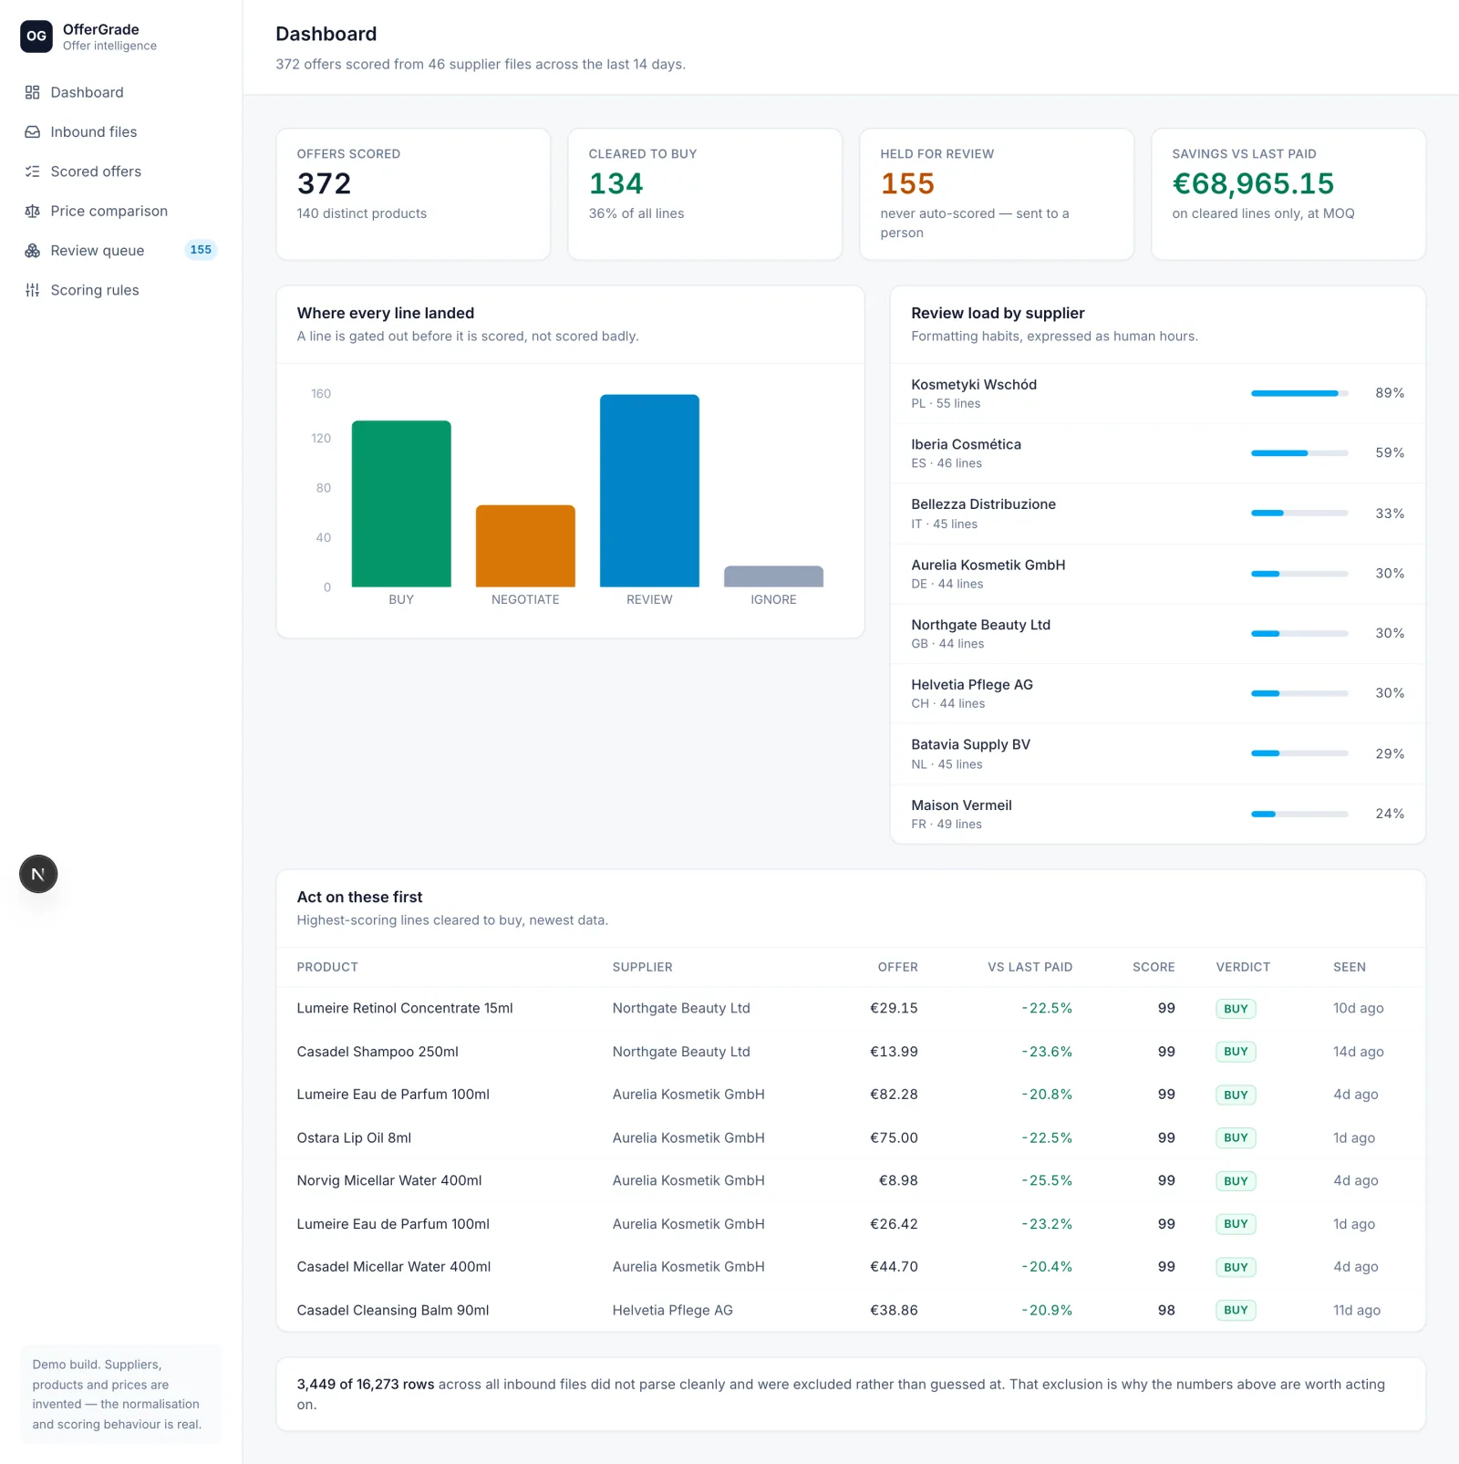Click Norvig Micellar Water 400ml product
Screen dimensions: 1459x1464
(x=389, y=1180)
